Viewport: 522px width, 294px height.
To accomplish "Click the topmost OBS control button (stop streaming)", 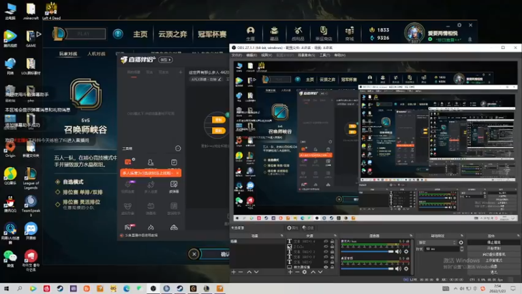I will pos(494,242).
